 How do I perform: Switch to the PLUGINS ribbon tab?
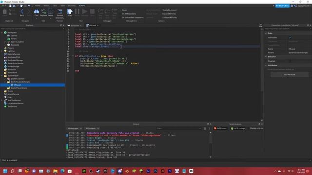click(72, 6)
